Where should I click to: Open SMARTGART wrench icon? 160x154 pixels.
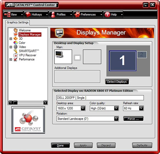coord(16,51)
